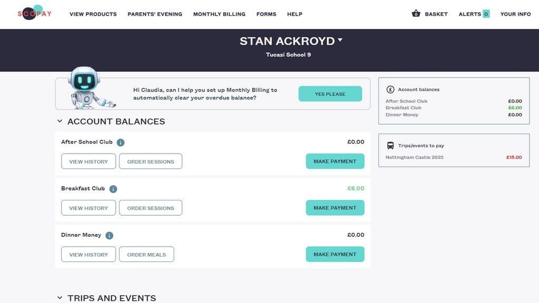Open Parents' Evening page
Image resolution: width=539 pixels, height=303 pixels.
154,14
